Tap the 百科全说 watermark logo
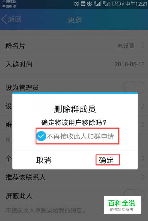 [122, 205]
